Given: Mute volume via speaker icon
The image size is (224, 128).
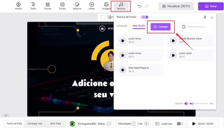Looking at the screenshot, I should pyautogui.click(x=186, y=104).
